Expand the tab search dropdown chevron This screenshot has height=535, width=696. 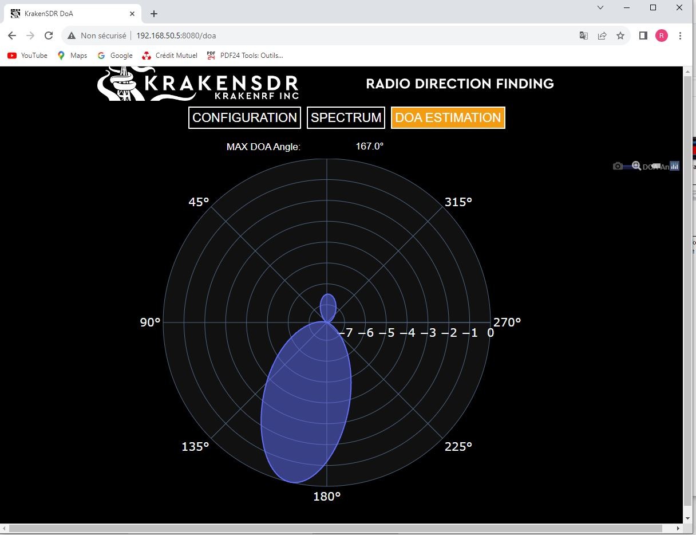[600, 7]
